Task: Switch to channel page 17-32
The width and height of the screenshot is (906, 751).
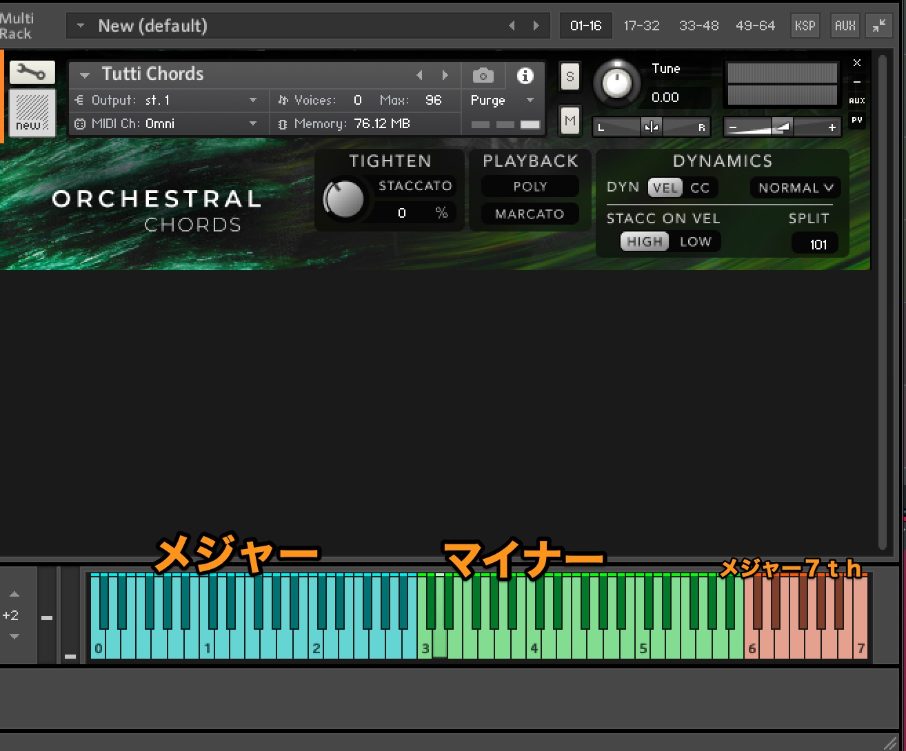Action: (x=641, y=26)
